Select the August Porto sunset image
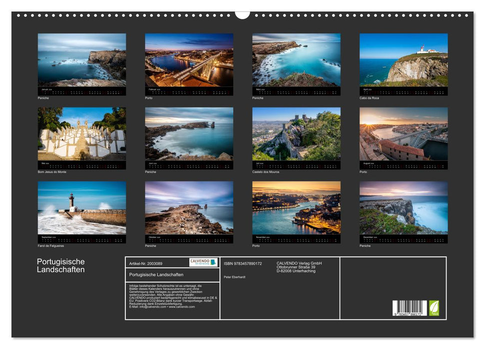Image resolution: width=485 pixels, height=349 pixels. (x=404, y=134)
